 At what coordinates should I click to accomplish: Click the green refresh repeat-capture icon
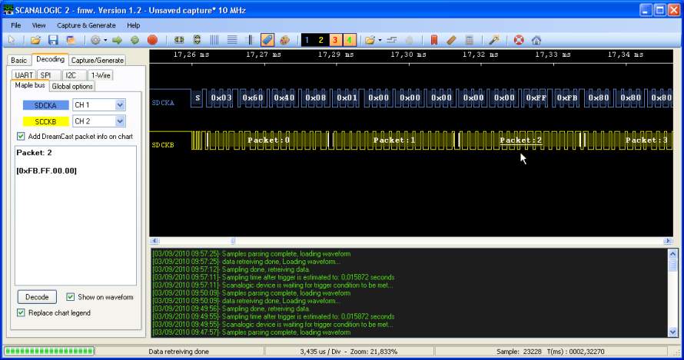click(134, 40)
